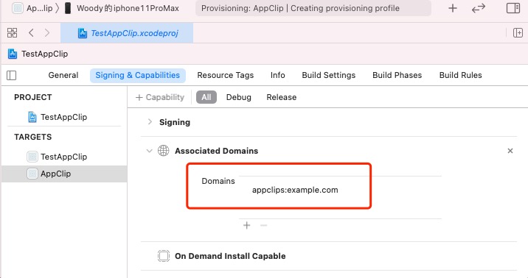Screen dimensions: 528x278
Task: Collapse the Associated Domains section
Action: click(149, 151)
